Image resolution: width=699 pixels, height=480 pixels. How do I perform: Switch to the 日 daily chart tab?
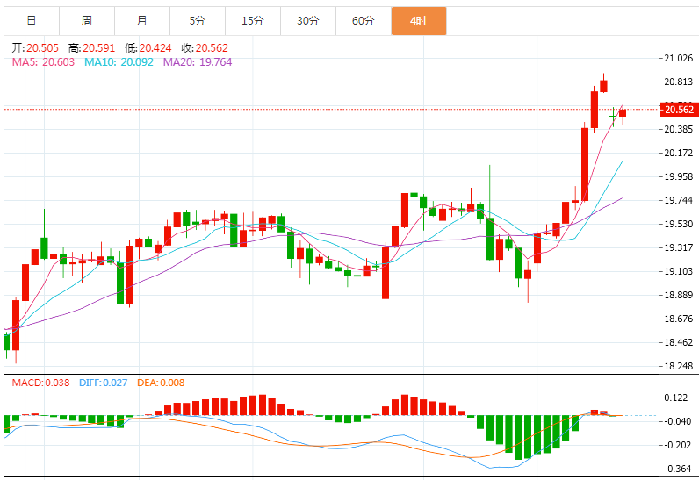[x=32, y=21]
